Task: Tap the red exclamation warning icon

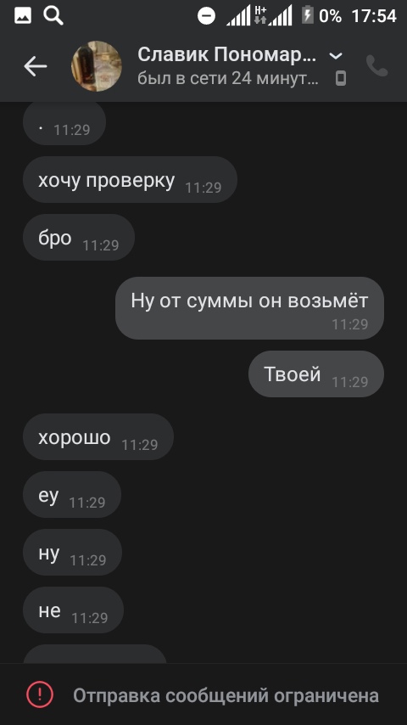Action: (x=40, y=694)
